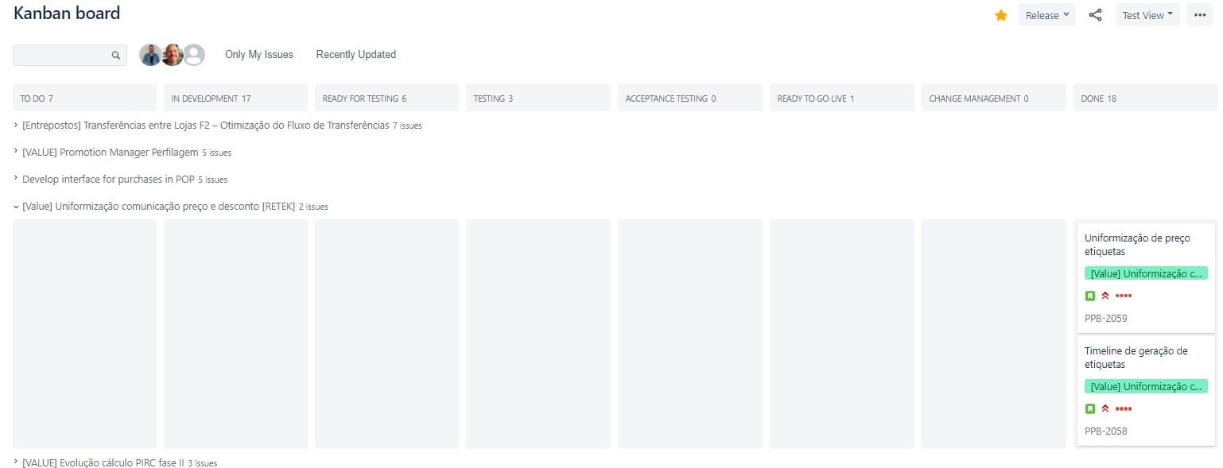Click story type icon on PPB-2059
Image resolution: width=1223 pixels, height=468 pixels.
tap(1090, 296)
